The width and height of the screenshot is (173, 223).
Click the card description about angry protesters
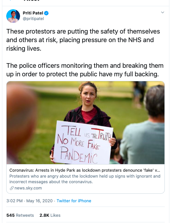tap(85, 179)
